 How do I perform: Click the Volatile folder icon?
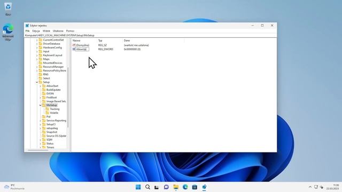(x=48, y=113)
